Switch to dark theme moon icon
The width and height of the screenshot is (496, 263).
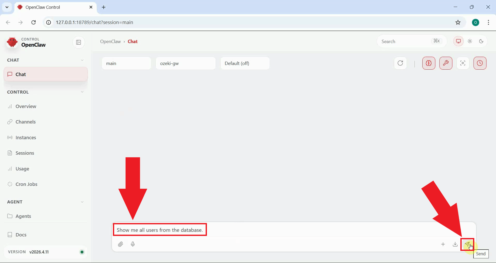481,41
